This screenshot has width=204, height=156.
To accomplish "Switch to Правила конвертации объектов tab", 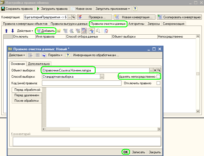I will [25, 24].
